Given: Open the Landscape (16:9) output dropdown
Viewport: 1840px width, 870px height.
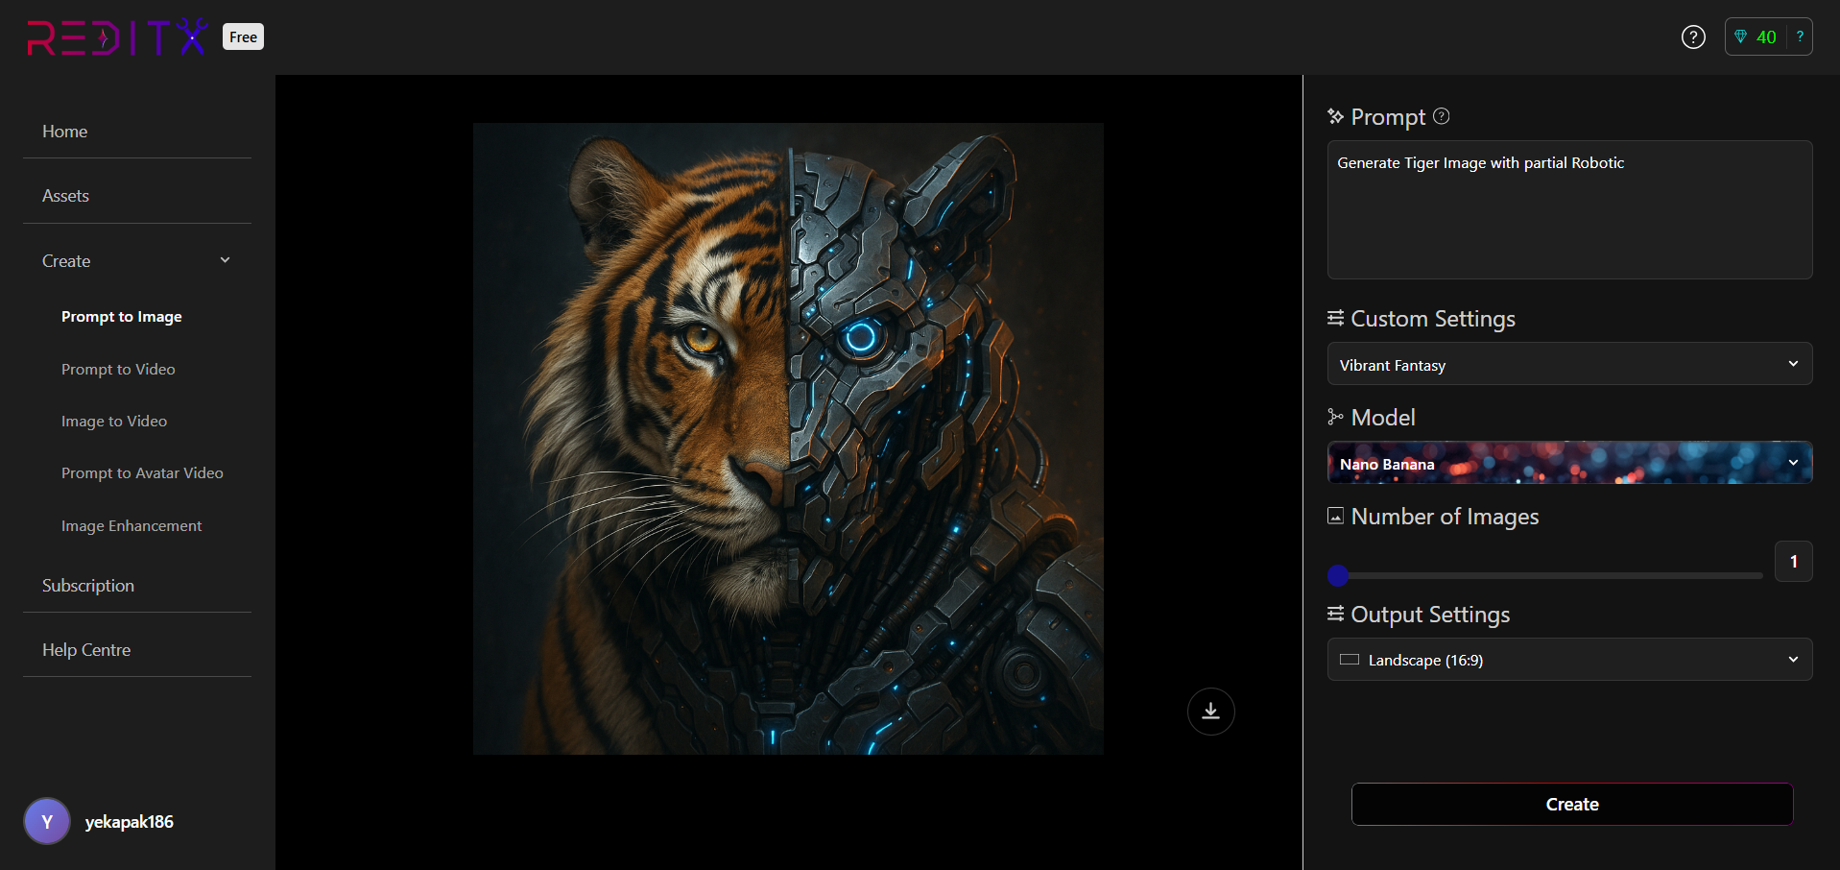Looking at the screenshot, I should tap(1568, 660).
